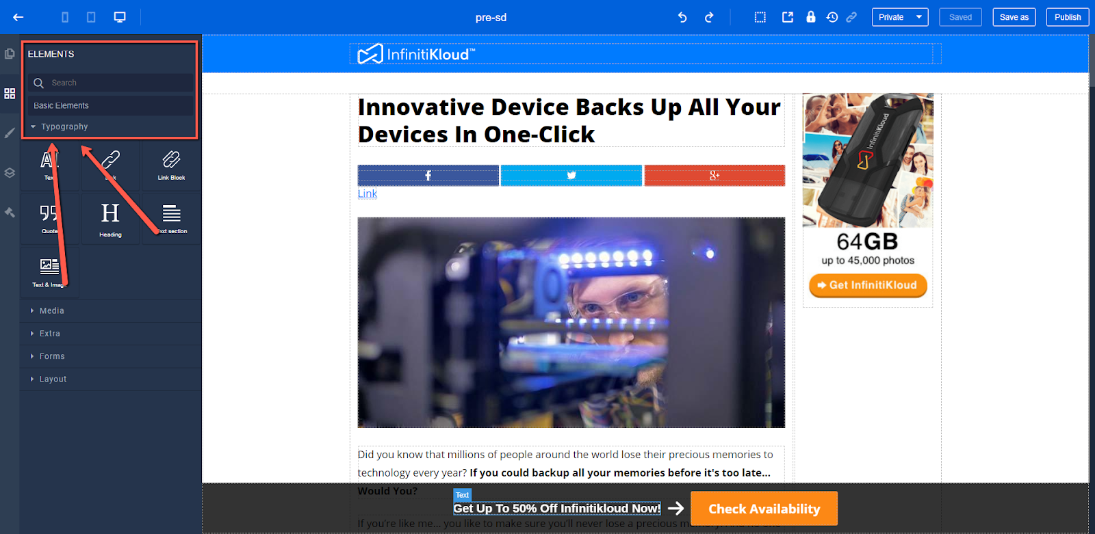Toggle the dashed element borders icon
The image size is (1095, 534).
tap(760, 17)
